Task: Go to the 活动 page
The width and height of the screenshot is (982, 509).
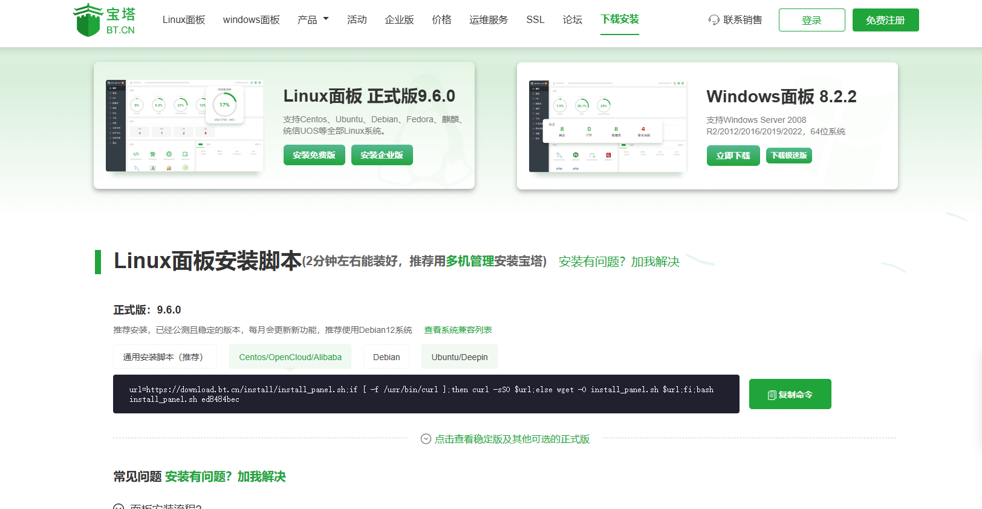Action: point(357,20)
